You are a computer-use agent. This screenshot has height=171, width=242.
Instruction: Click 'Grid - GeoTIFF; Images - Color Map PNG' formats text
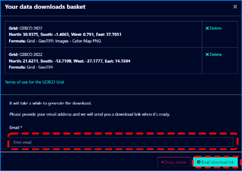coord(64,41)
